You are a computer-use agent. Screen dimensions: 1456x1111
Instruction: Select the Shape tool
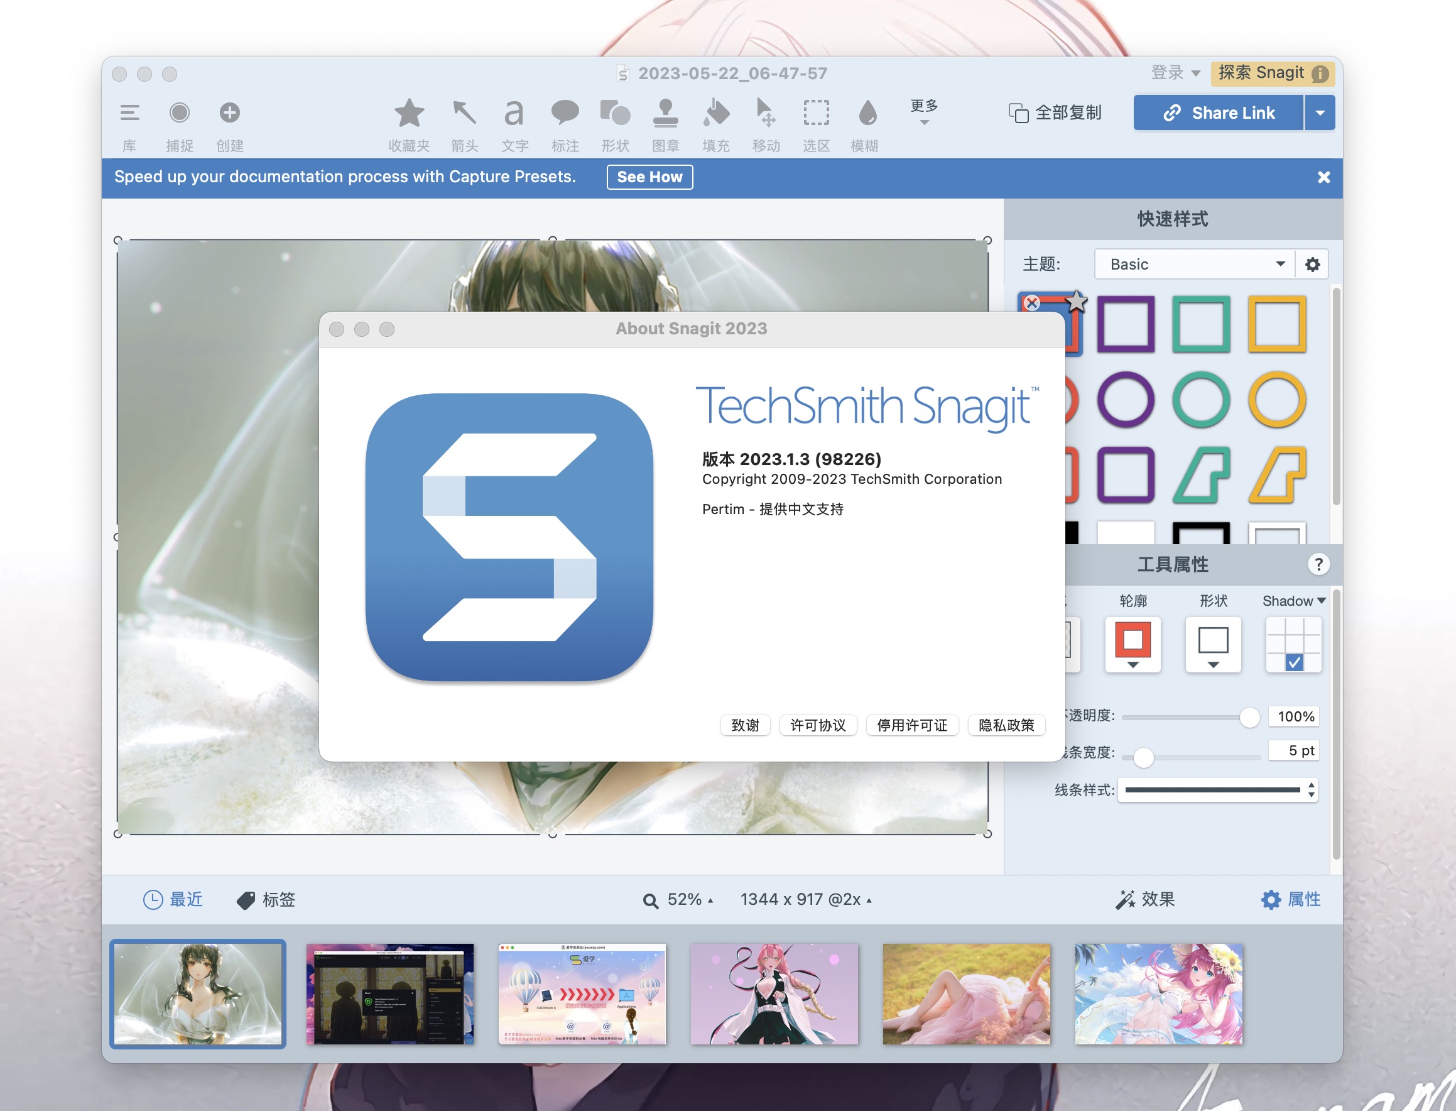[x=616, y=113]
